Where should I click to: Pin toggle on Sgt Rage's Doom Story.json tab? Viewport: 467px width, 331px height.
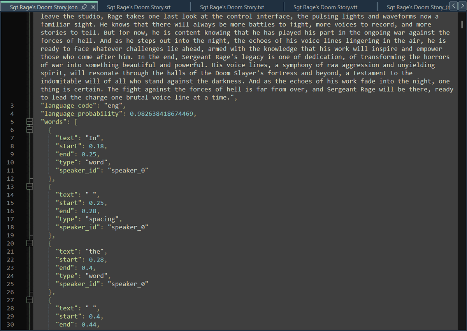[x=84, y=7]
